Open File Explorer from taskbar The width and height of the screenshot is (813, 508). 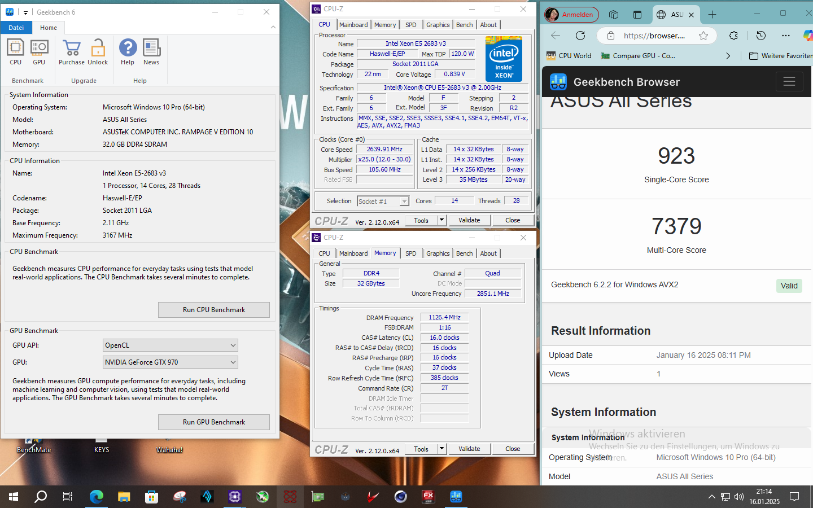point(124,497)
